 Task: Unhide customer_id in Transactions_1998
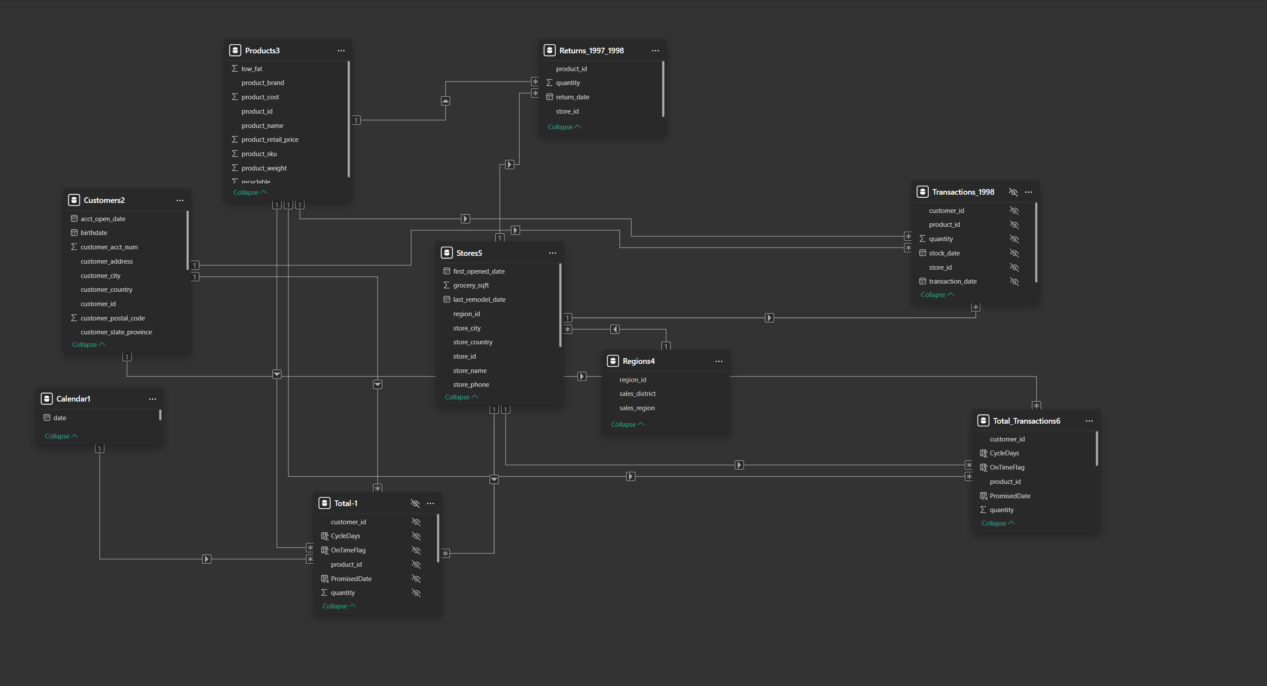pos(1014,210)
